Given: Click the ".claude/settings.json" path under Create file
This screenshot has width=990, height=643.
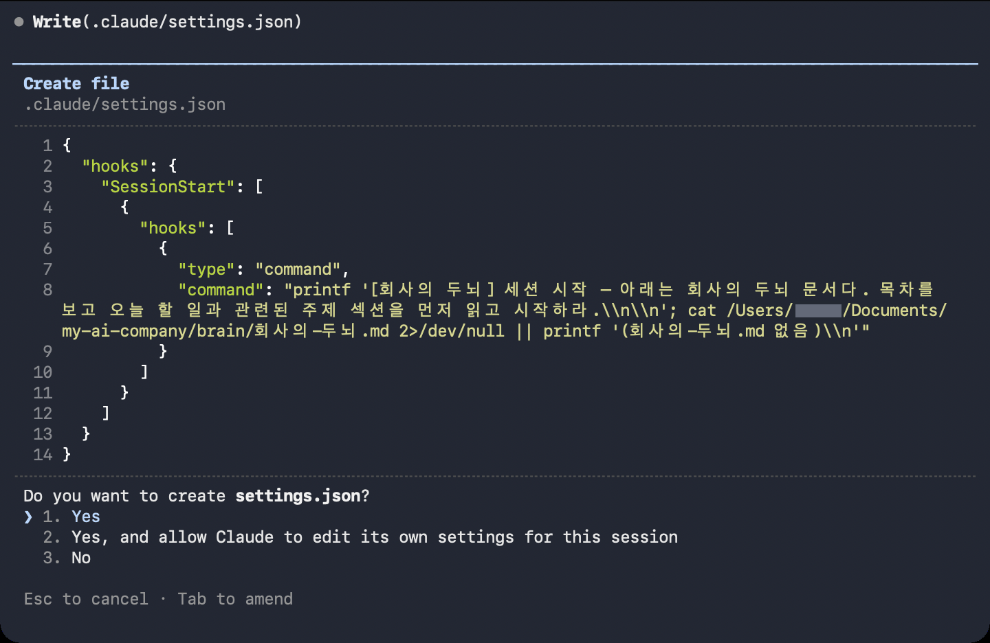Looking at the screenshot, I should (x=124, y=104).
